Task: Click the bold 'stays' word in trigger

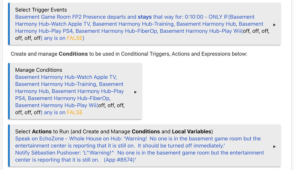Action: [145, 17]
